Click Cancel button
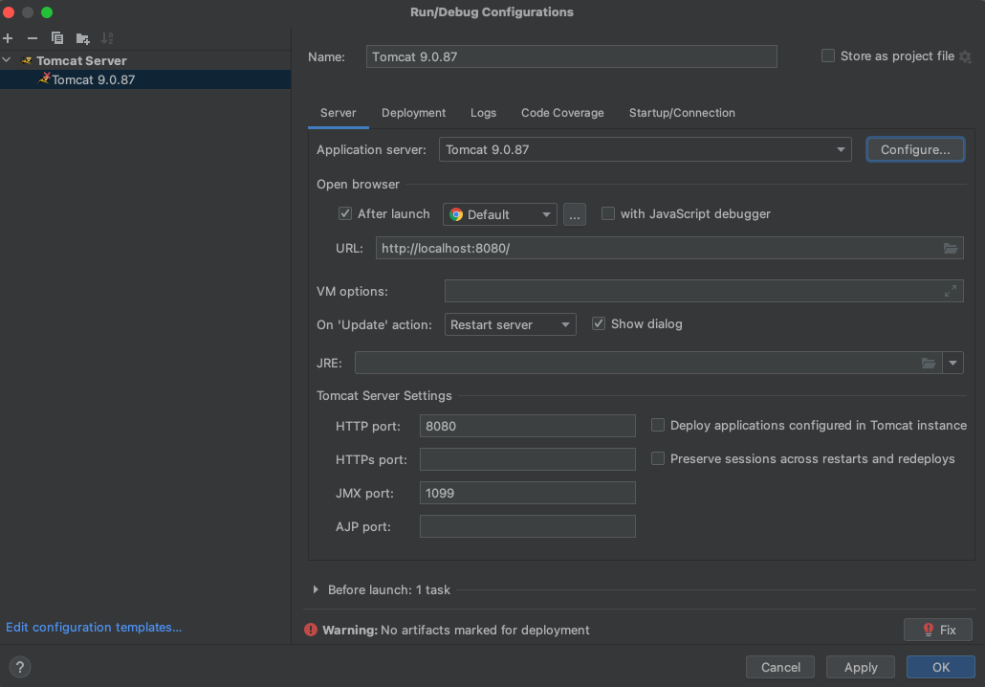This screenshot has height=687, width=985. coord(780,667)
